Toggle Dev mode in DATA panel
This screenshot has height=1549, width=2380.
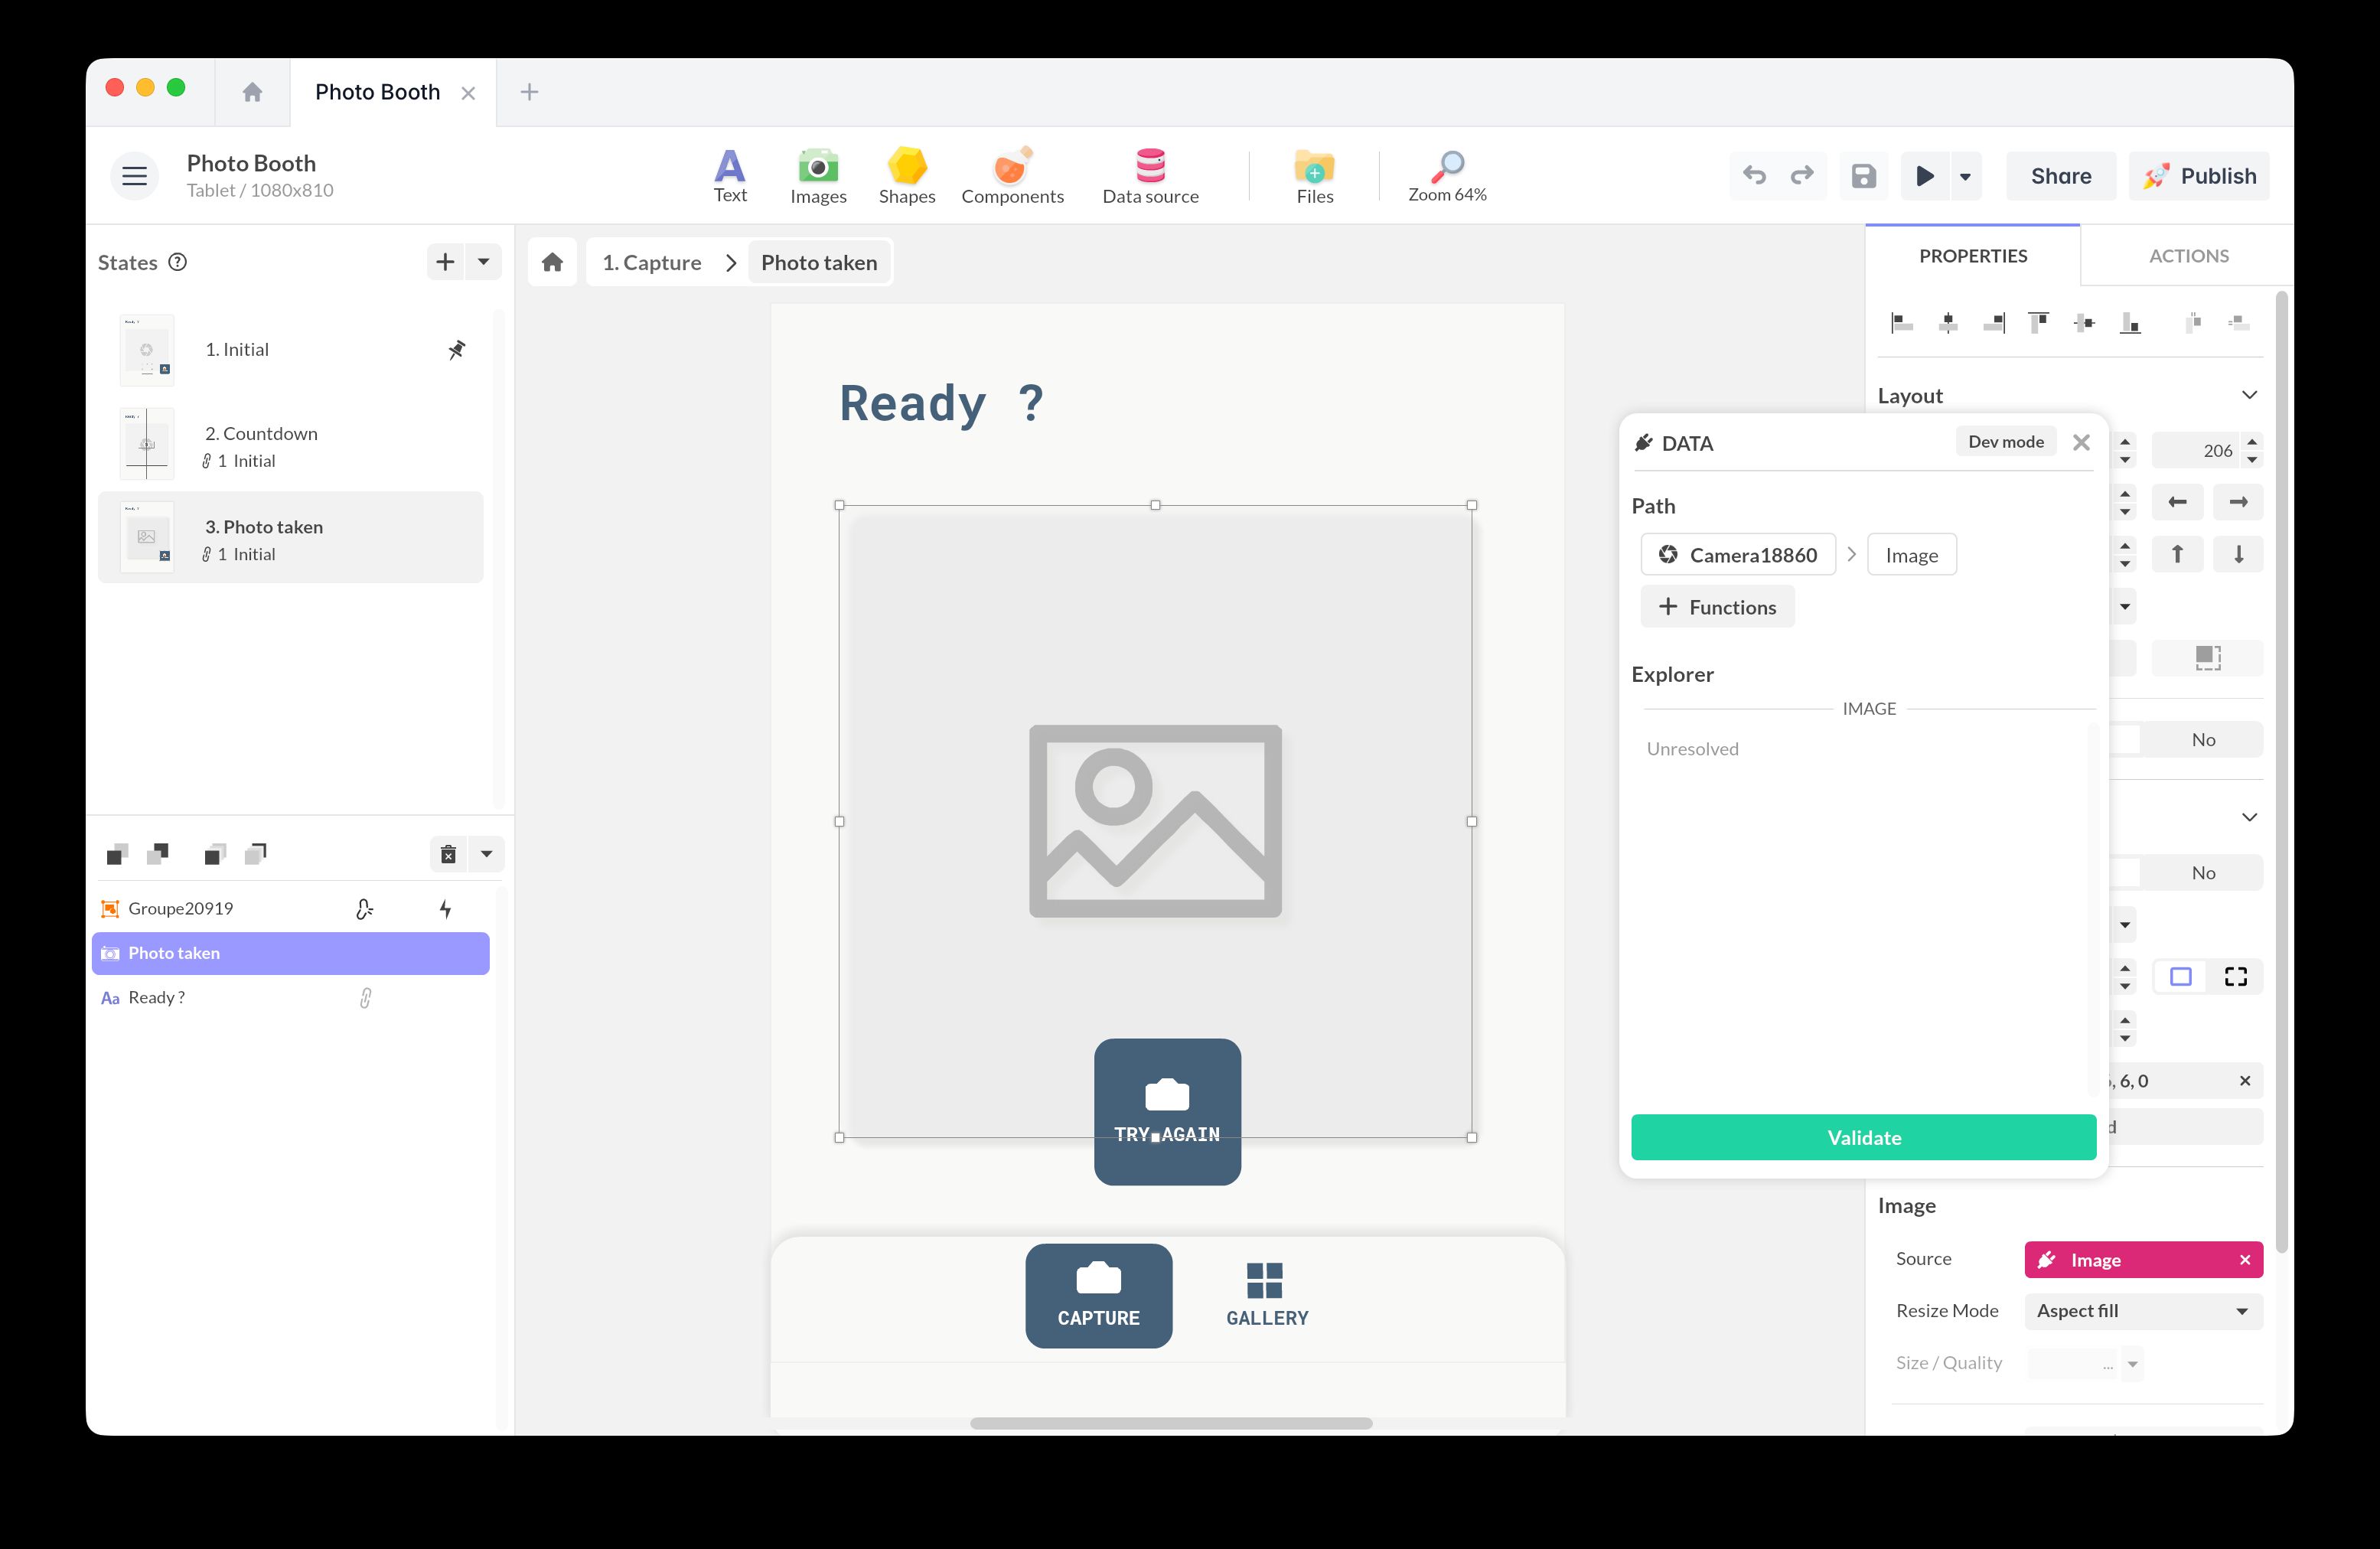[2006, 442]
